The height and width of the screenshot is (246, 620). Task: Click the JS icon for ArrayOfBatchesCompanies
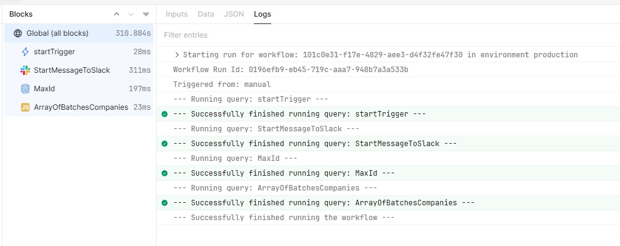[25, 107]
